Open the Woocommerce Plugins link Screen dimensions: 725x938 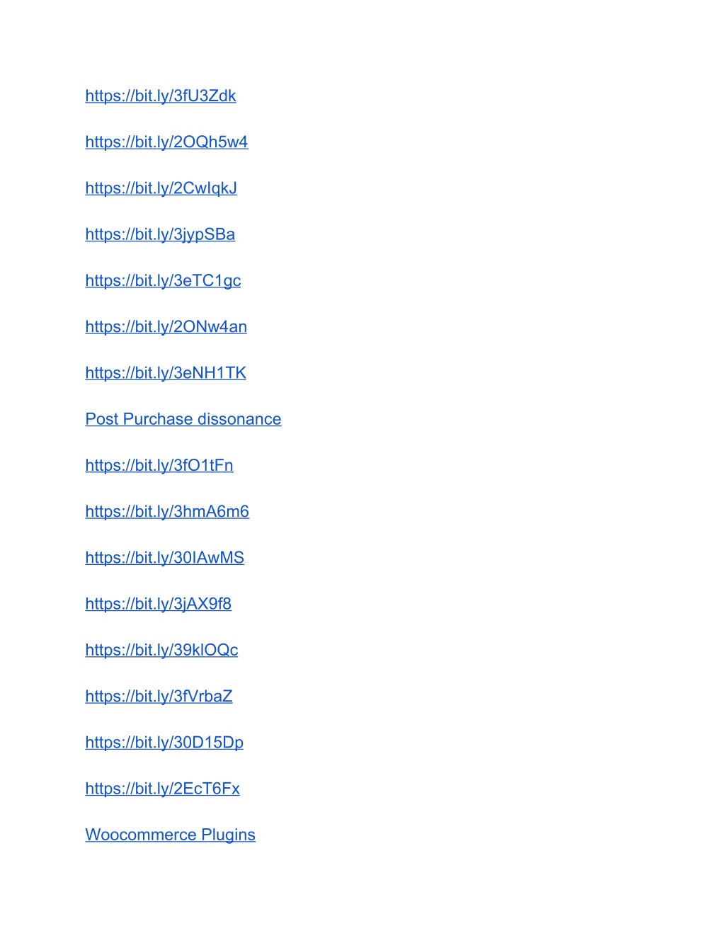tap(171, 835)
